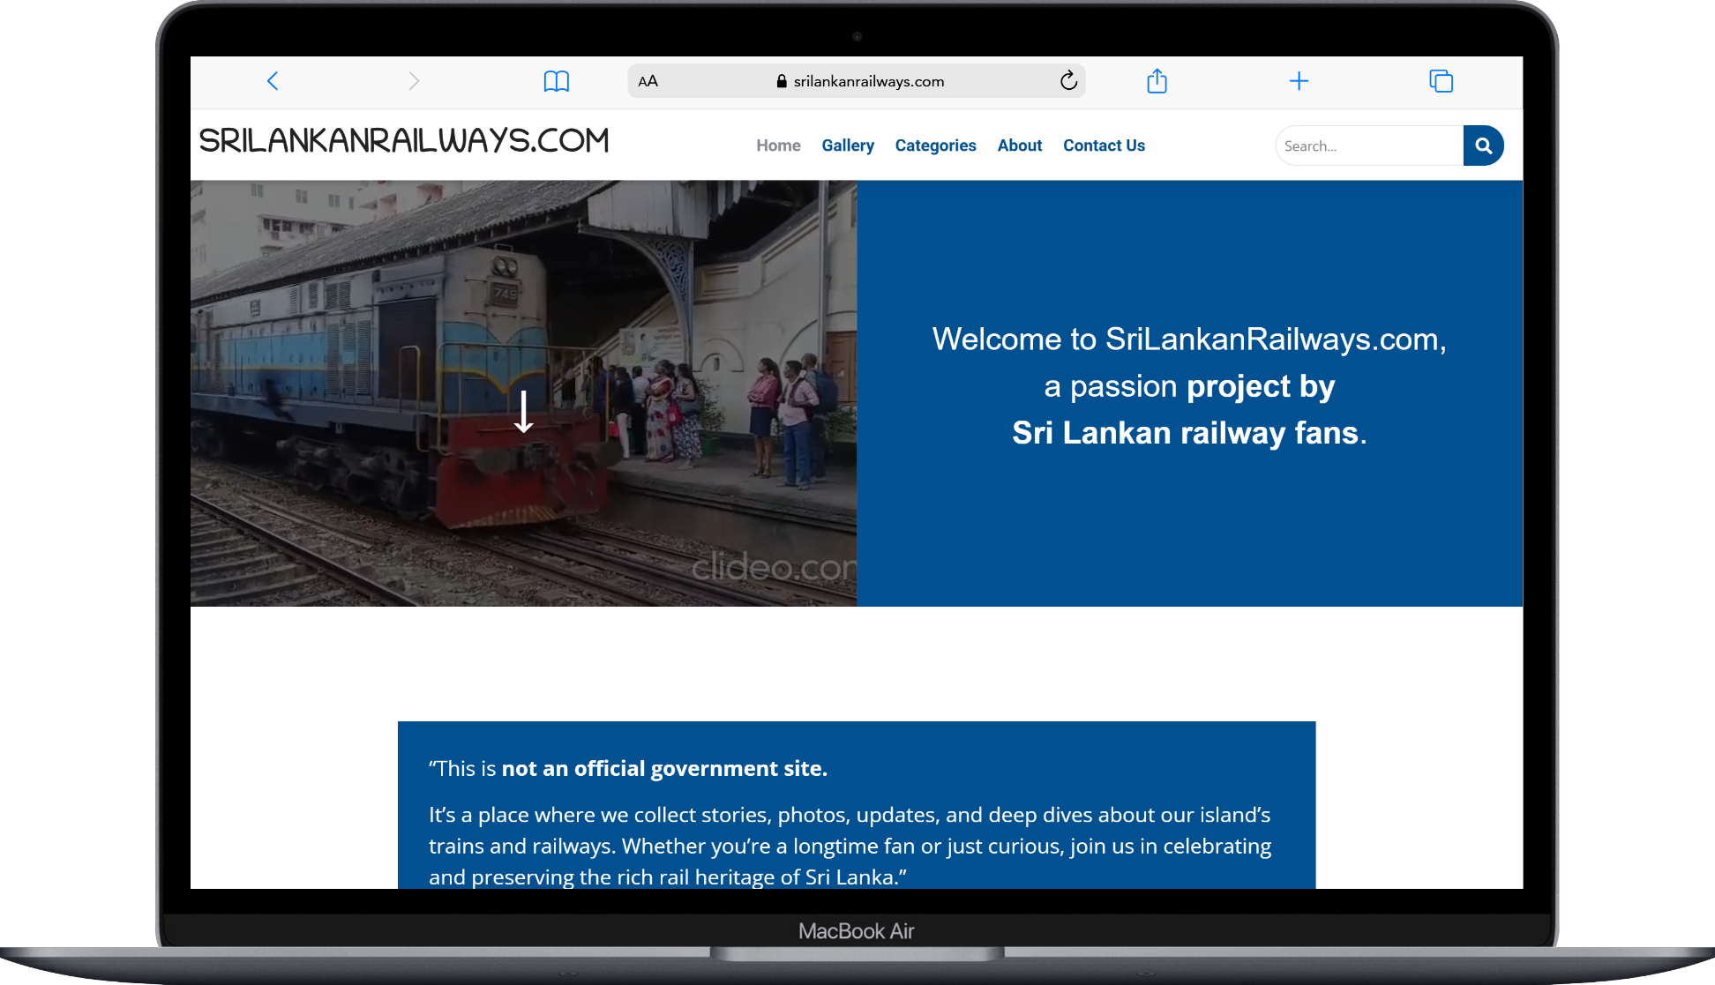Focus the Search text field
The height and width of the screenshot is (985, 1715).
(1367, 146)
